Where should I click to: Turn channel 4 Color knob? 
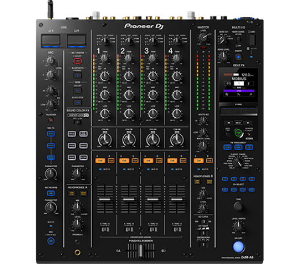[x=177, y=139]
